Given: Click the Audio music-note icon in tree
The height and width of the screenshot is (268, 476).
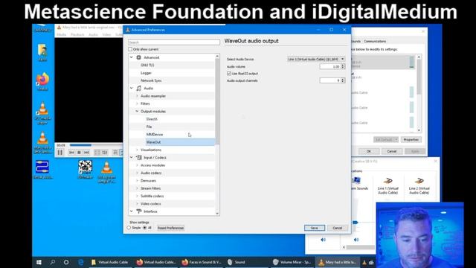Looking at the screenshot, I should [x=139, y=88].
